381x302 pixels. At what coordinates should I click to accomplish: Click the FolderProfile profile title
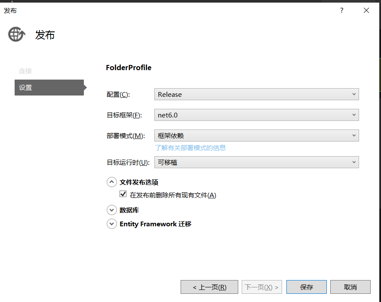point(129,68)
